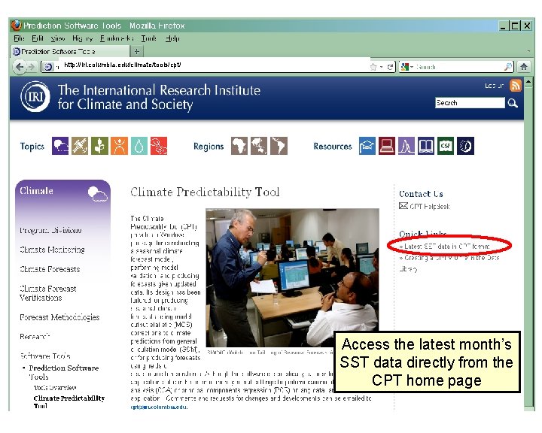This screenshot has height=433, width=542.
Task: Open Latest SST data in CPT format link
Action: pyautogui.click(x=447, y=247)
